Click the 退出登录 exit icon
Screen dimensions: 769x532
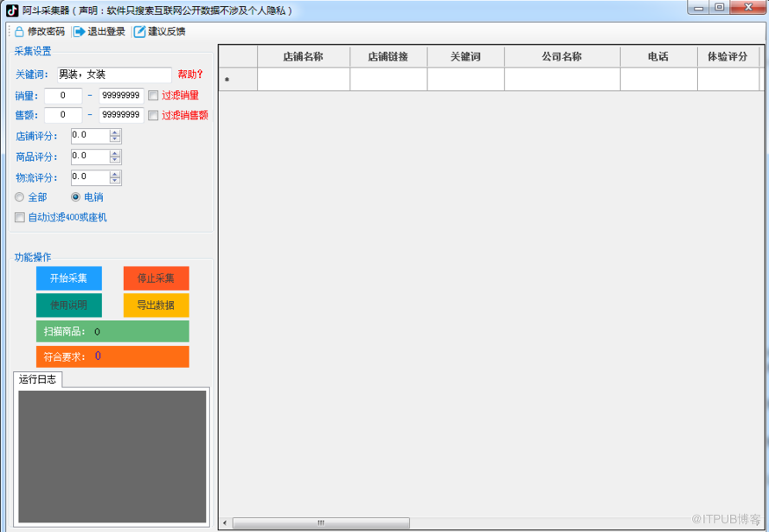[x=80, y=31]
